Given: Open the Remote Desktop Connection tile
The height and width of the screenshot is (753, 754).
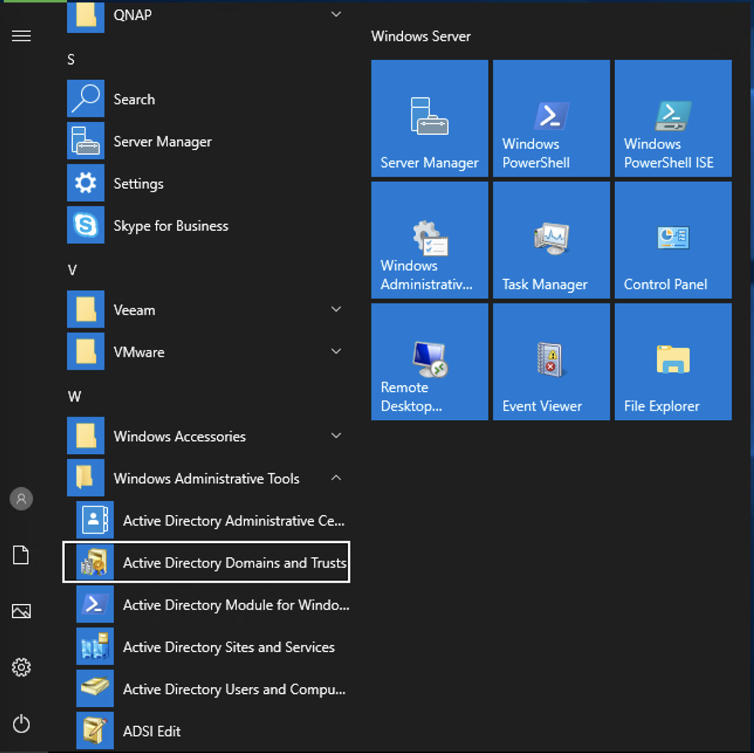Looking at the screenshot, I should [430, 362].
